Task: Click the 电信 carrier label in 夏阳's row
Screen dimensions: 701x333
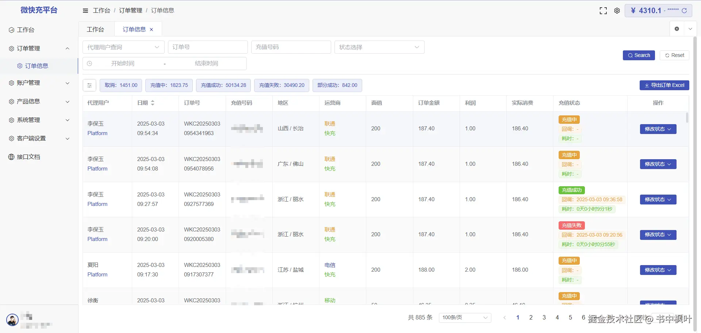Action: pos(330,265)
